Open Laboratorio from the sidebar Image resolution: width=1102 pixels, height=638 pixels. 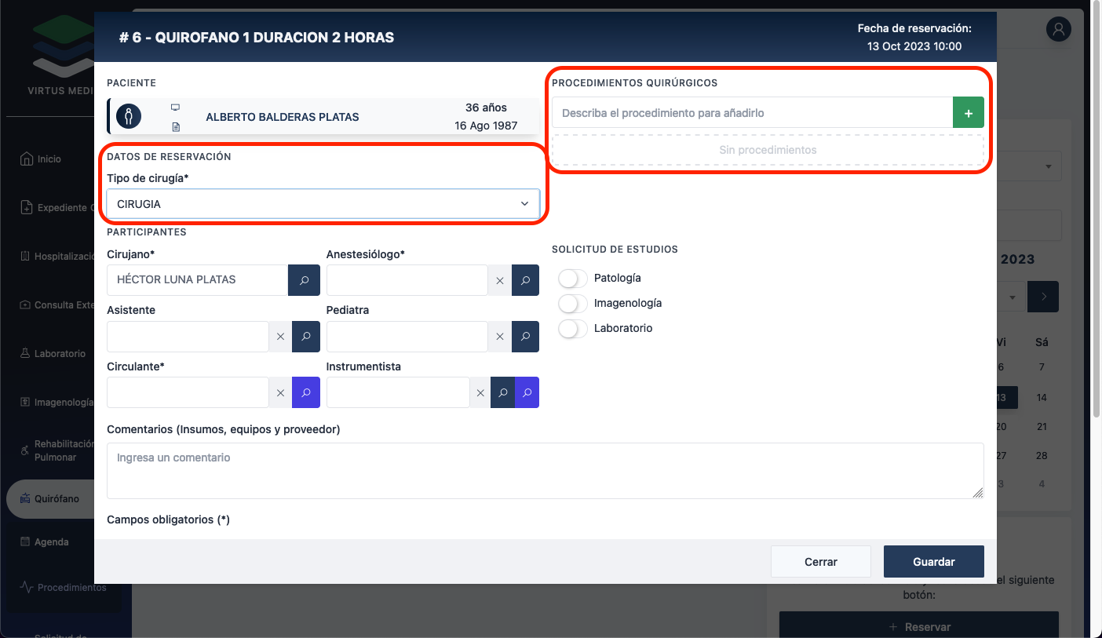60,354
